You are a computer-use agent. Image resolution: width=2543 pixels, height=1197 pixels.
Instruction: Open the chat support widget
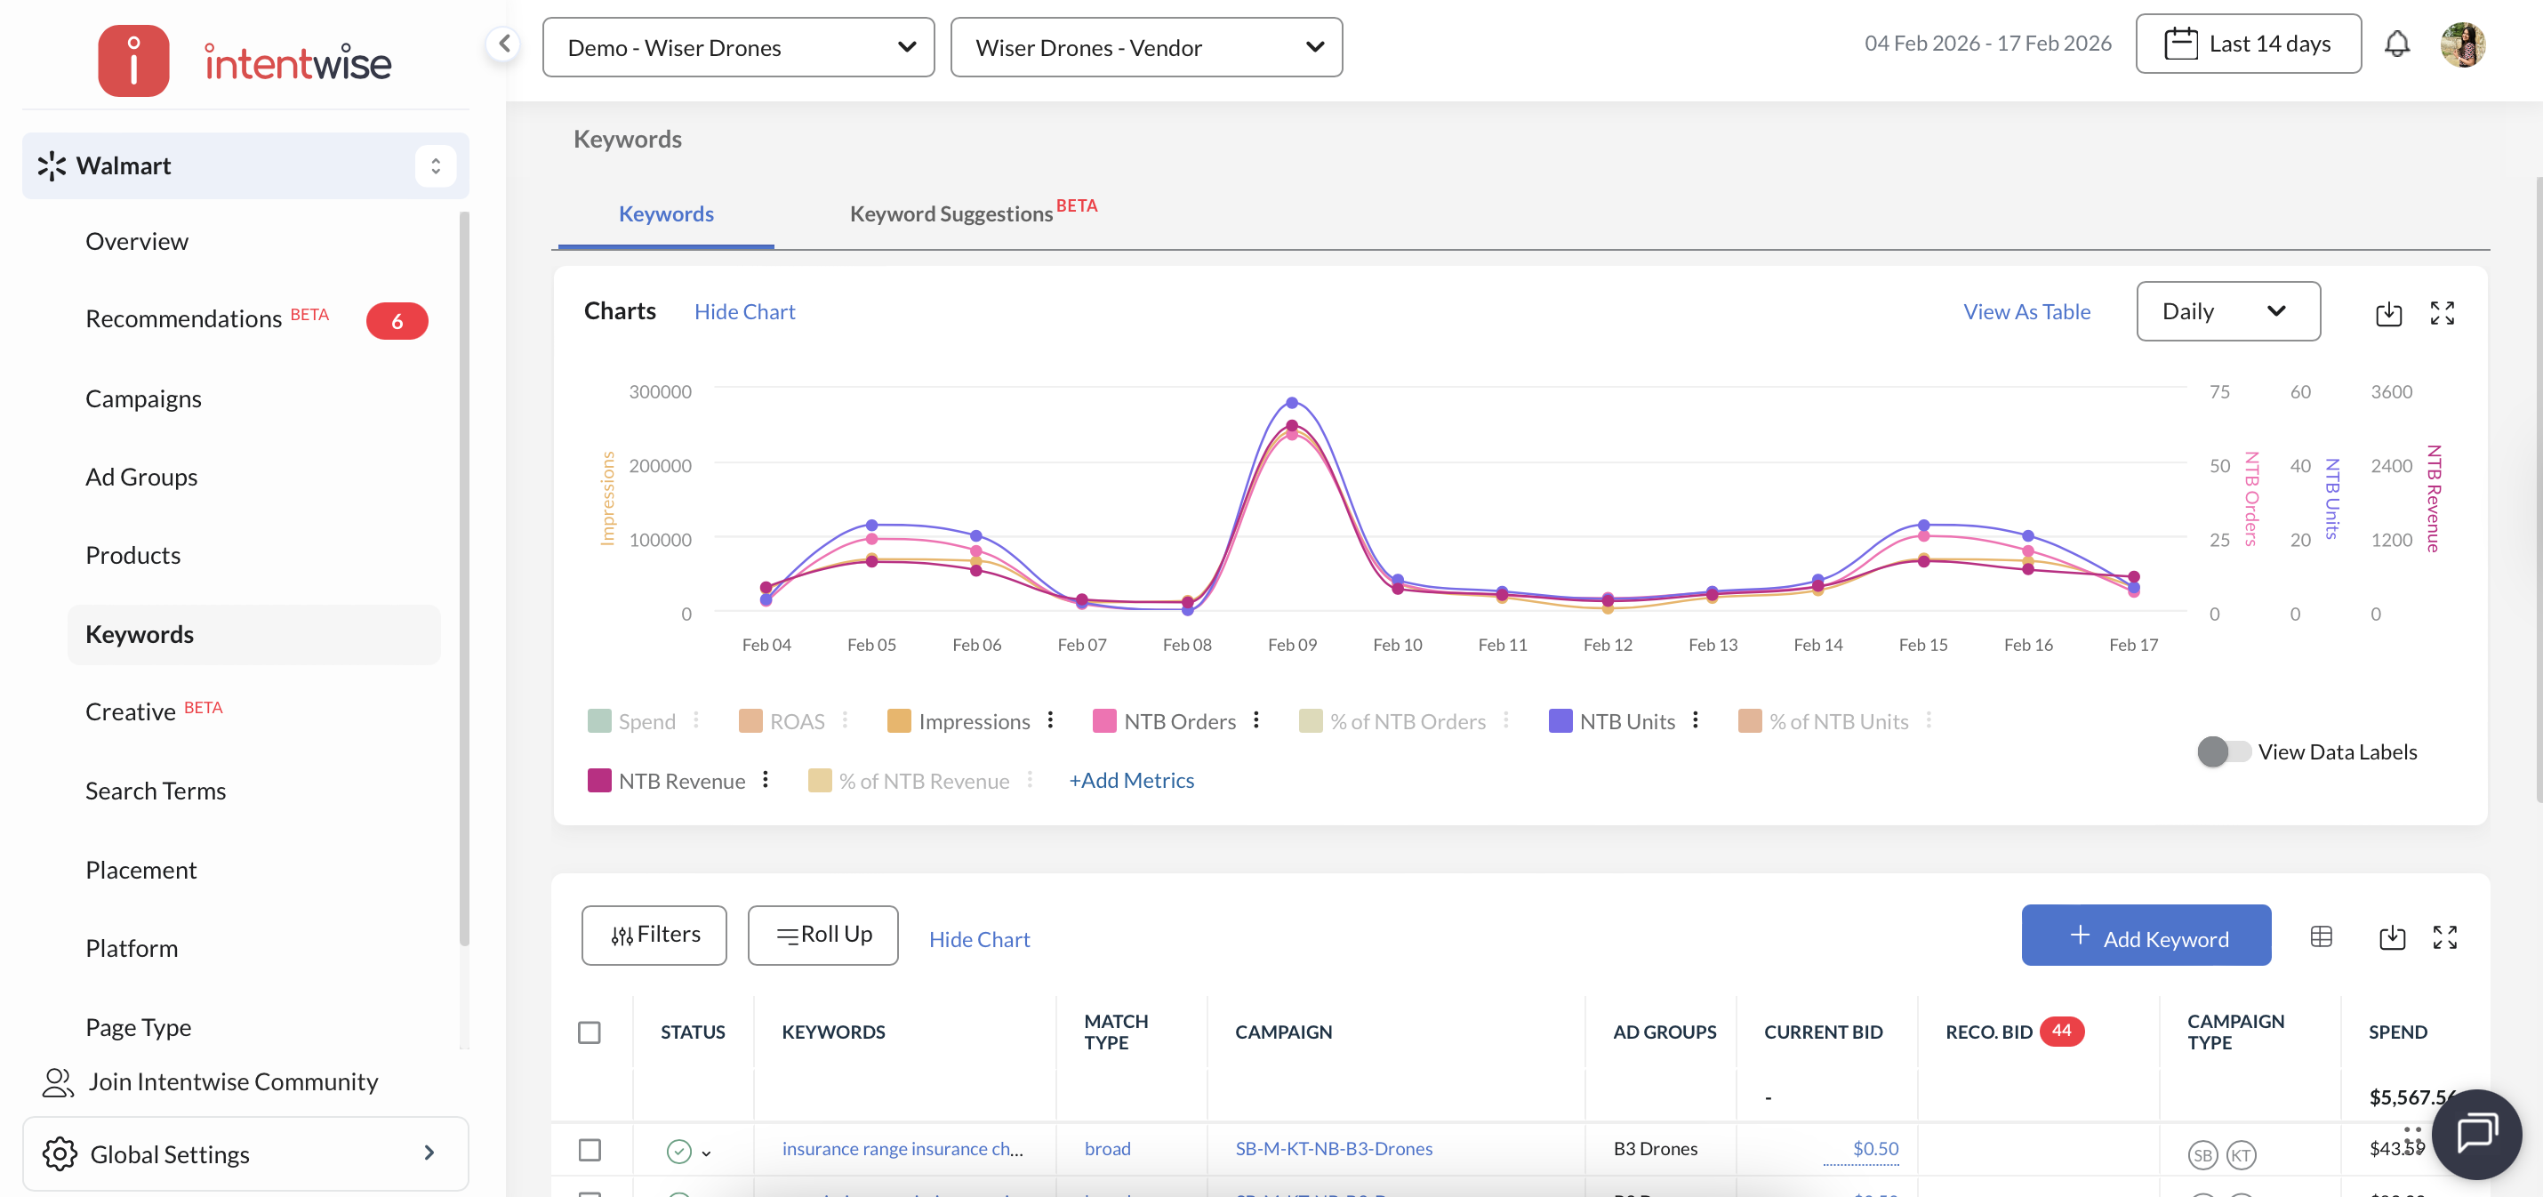(x=2476, y=1133)
